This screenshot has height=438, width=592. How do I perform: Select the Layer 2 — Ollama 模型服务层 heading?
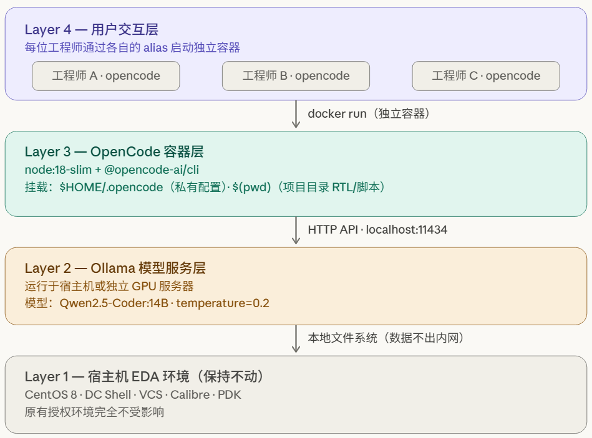115,268
